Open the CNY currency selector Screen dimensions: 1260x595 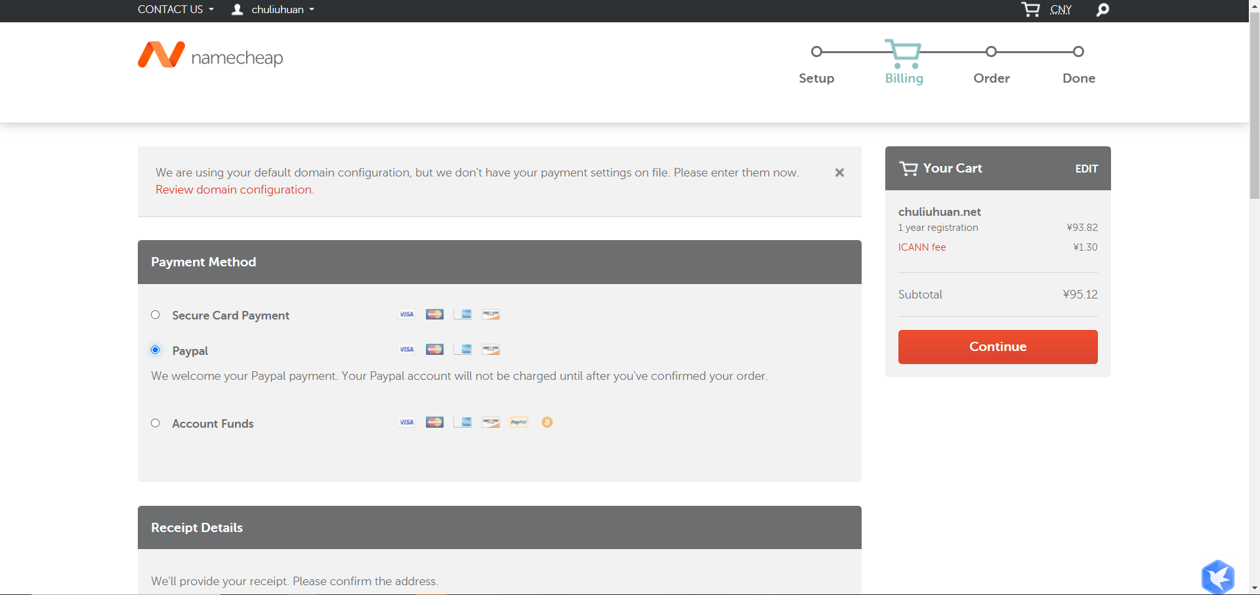pyautogui.click(x=1060, y=10)
